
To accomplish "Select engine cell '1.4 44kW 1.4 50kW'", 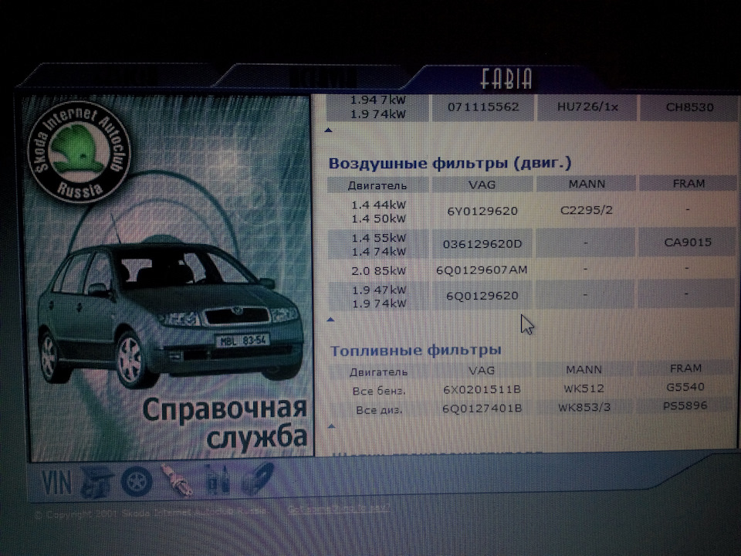I will pos(378,212).
